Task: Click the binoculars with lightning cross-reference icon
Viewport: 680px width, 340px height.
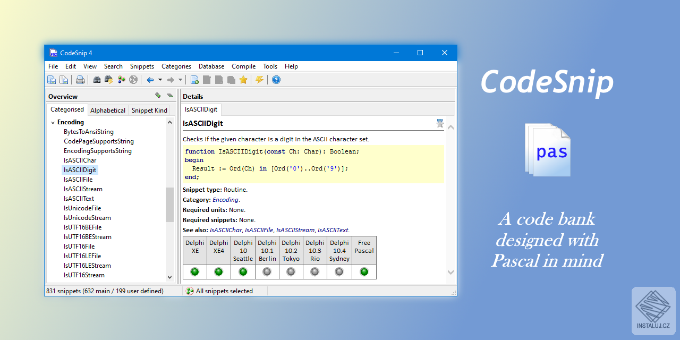Action: point(109,80)
